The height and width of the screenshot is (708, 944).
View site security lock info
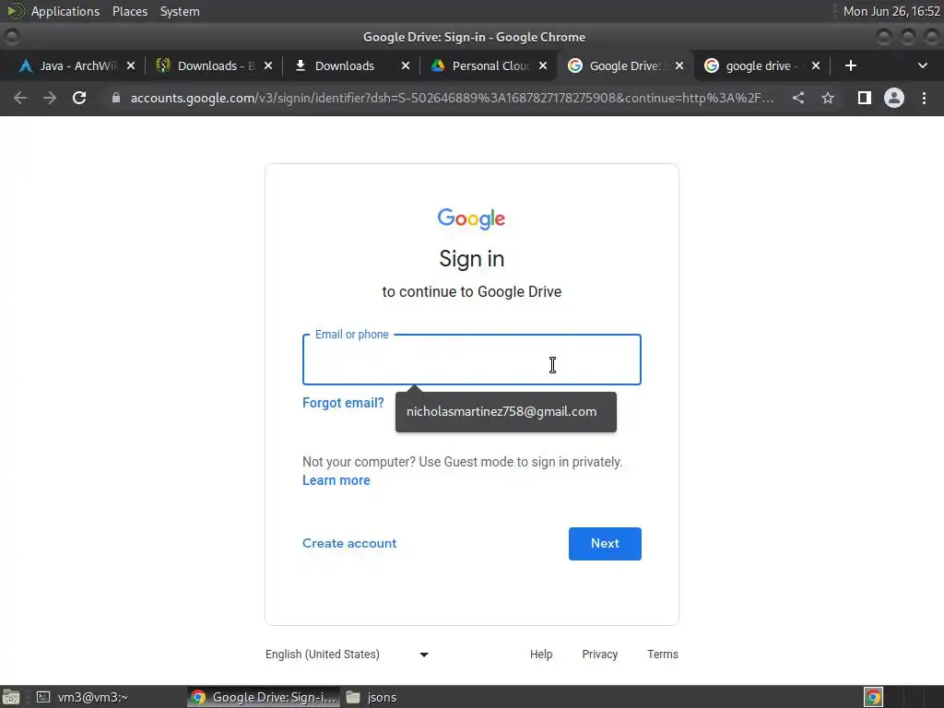pos(116,98)
